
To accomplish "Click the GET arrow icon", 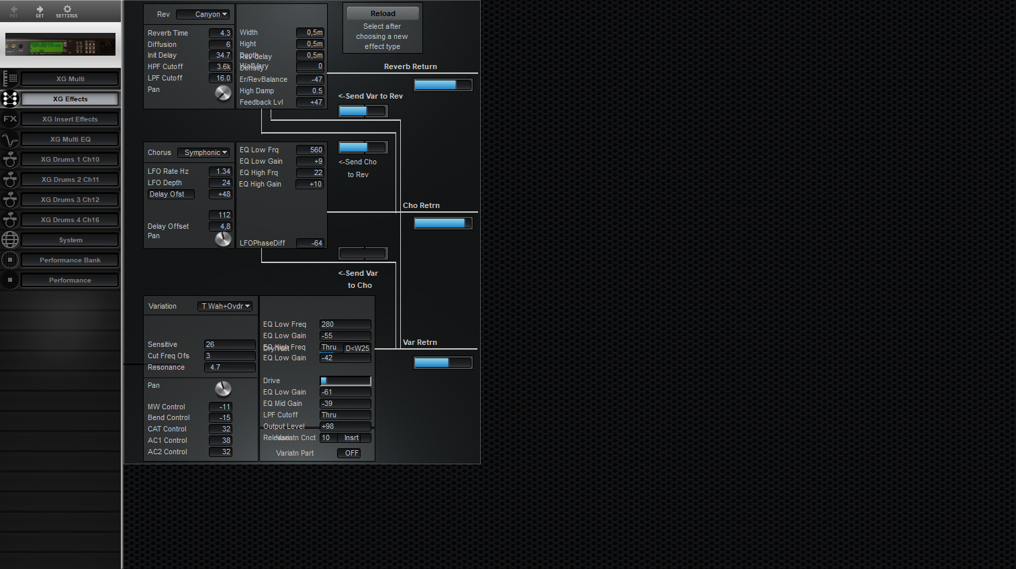I will (40, 9).
